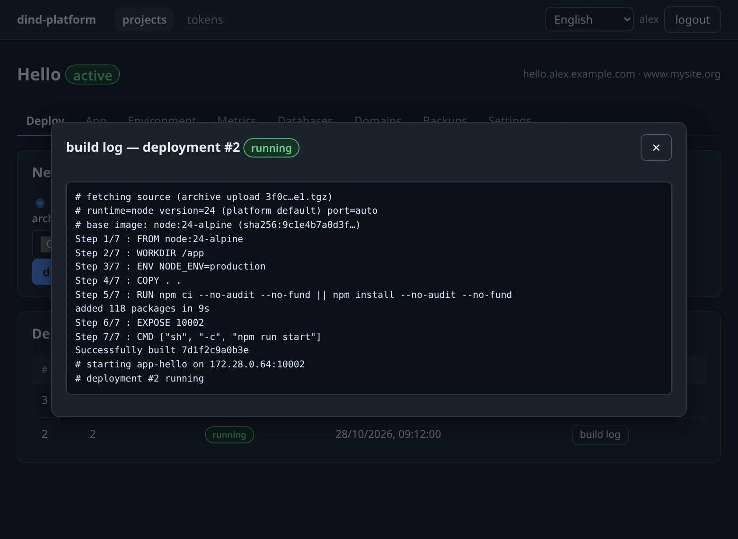Click the deployment timestamp 28/10/2026, 09:12:00

click(388, 434)
